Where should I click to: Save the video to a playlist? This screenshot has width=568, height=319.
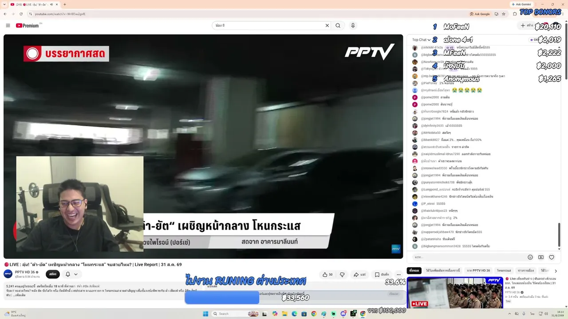pyautogui.click(x=382, y=275)
